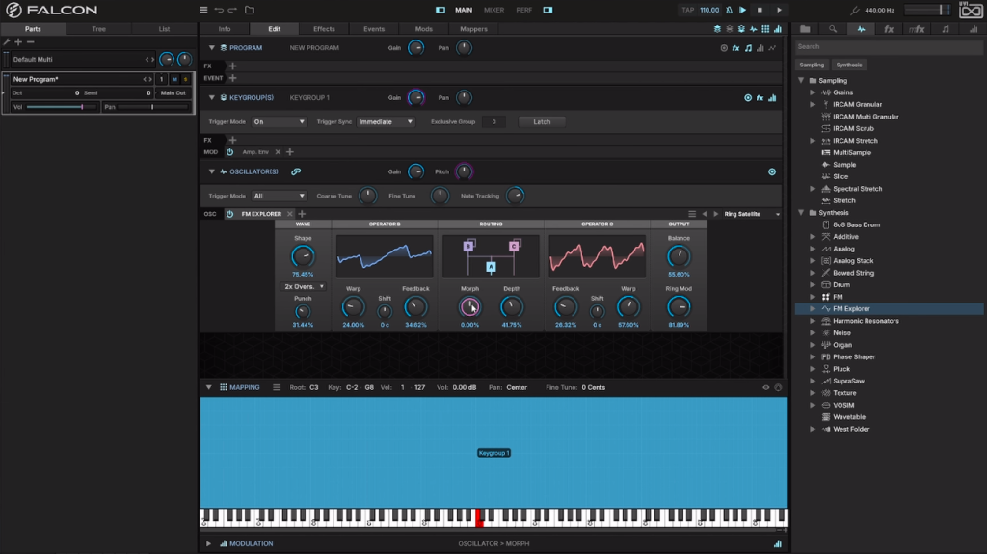This screenshot has width=987, height=554.
Task: Open the folder icon in top bar
Action: [x=250, y=10]
